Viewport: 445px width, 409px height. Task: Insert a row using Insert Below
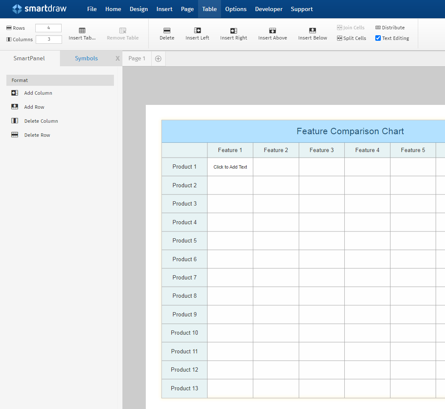(312, 33)
